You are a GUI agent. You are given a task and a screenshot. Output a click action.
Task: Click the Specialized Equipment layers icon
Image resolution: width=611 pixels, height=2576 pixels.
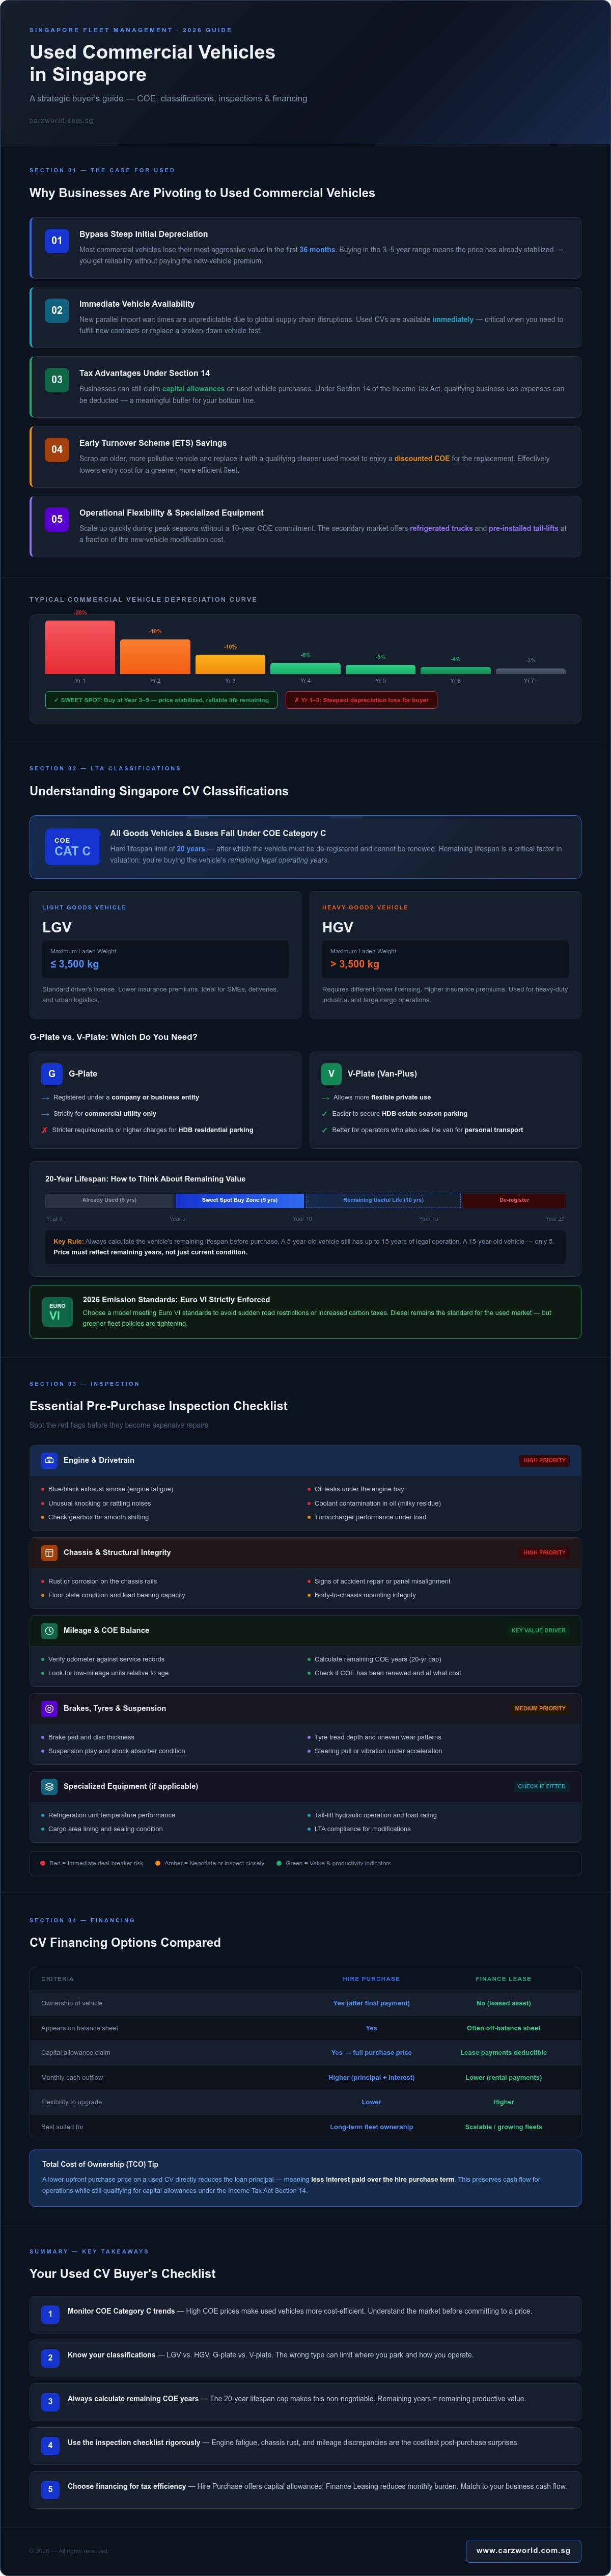pos(49,1786)
